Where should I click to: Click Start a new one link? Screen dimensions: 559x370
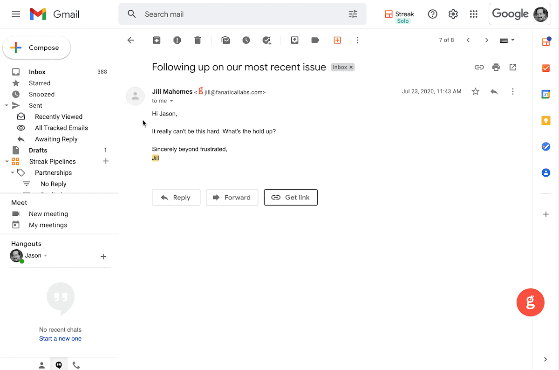click(x=60, y=338)
